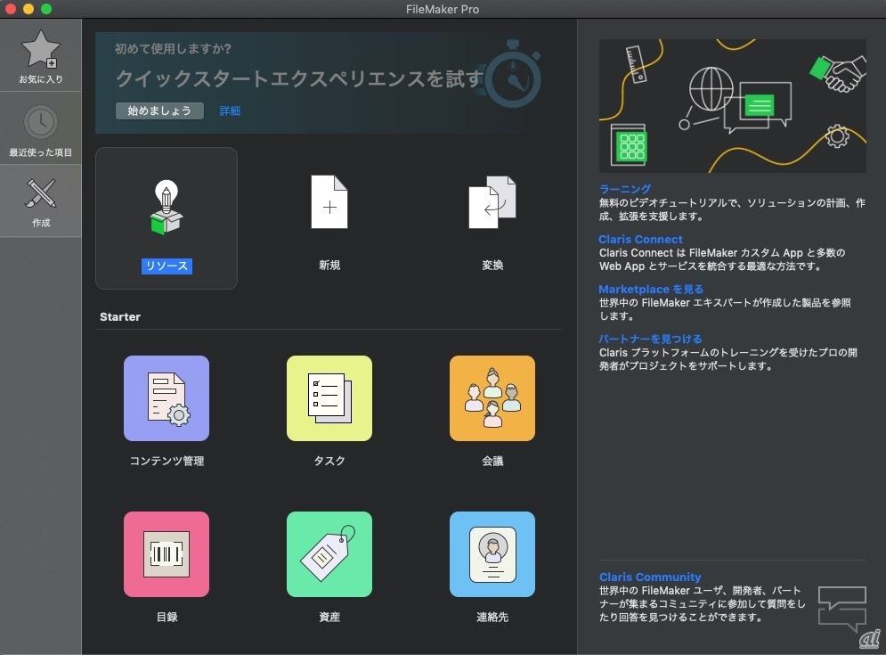Open the 会議 people starter icon

[x=492, y=398]
